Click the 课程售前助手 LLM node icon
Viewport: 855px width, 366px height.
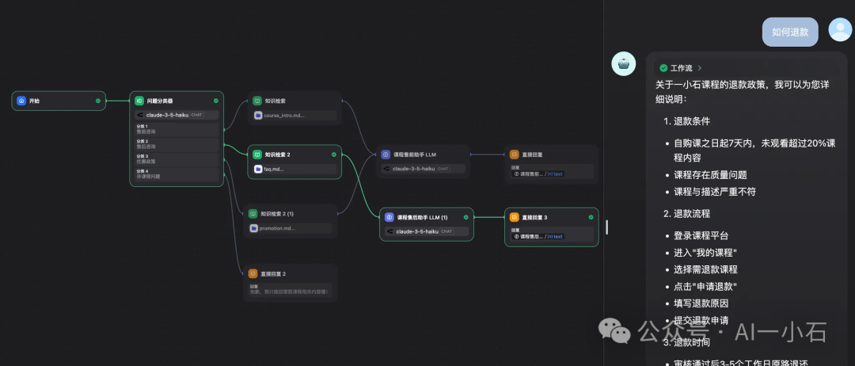(x=386, y=154)
